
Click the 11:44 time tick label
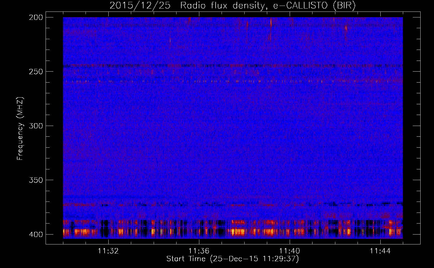pyautogui.click(x=380, y=251)
